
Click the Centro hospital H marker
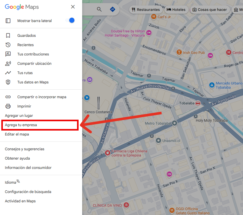tap(228, 53)
